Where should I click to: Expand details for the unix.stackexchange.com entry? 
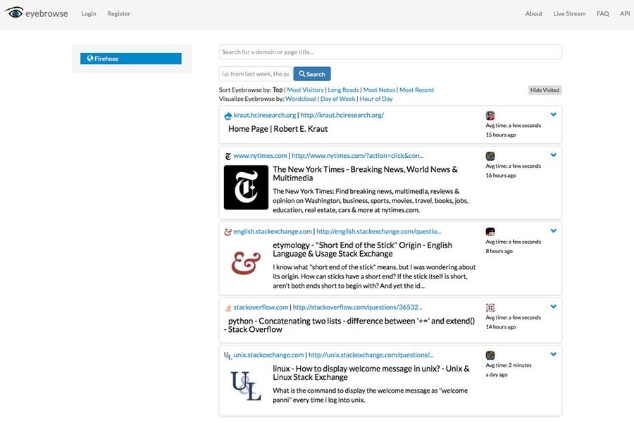554,354
